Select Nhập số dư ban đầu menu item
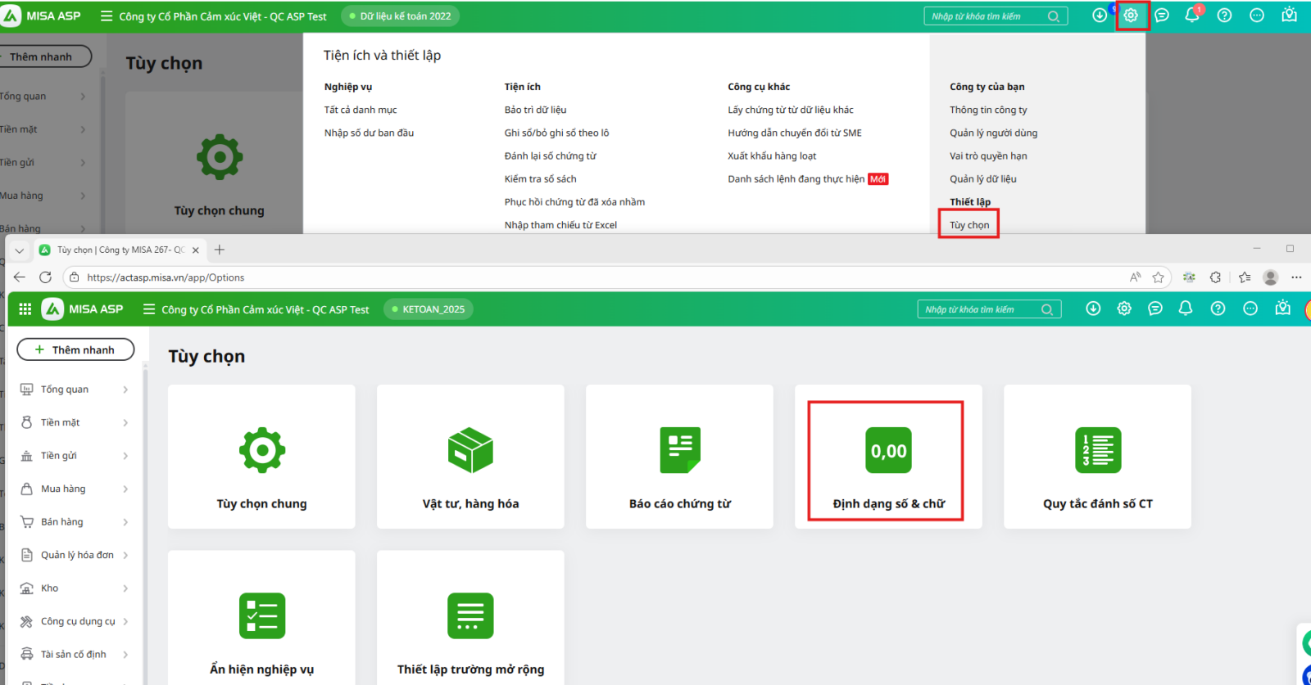1311x685 pixels. click(369, 133)
